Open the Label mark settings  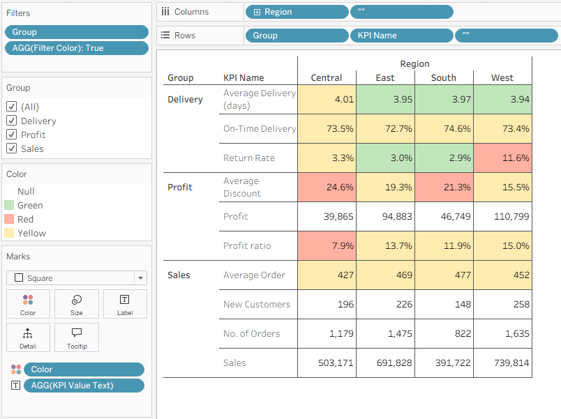(x=125, y=304)
